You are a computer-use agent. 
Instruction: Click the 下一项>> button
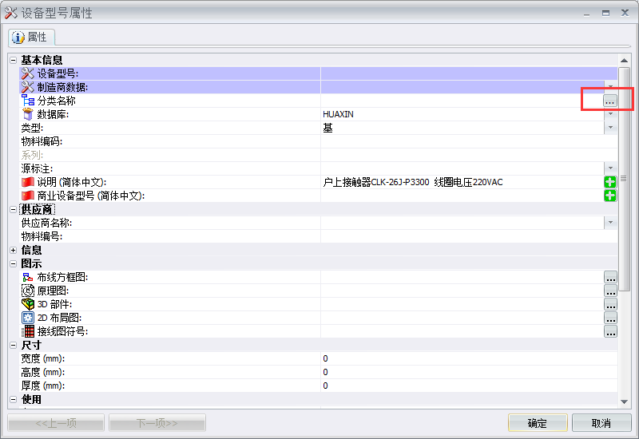click(157, 423)
